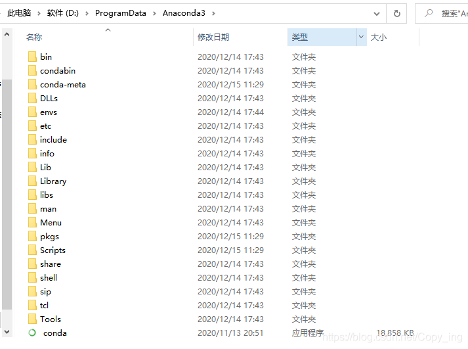The image size is (468, 349).
Task: Click the shell folder icon
Action: tap(32, 277)
